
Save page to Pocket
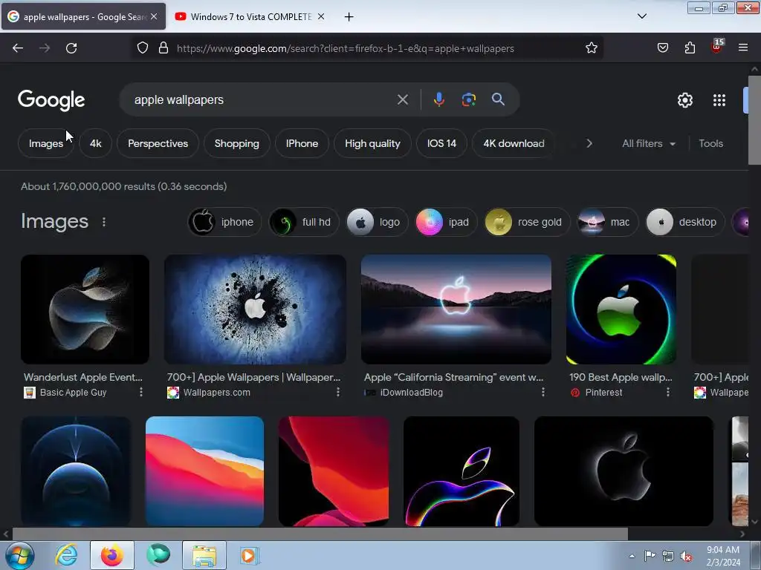(662, 48)
